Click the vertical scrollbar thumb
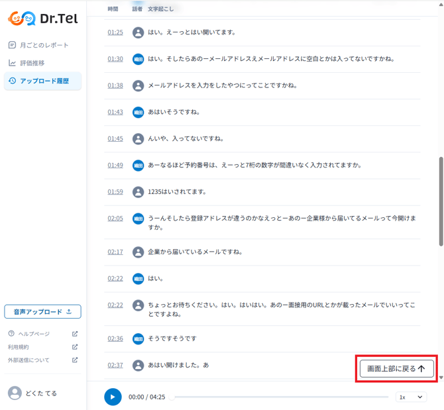 pyautogui.click(x=441, y=201)
